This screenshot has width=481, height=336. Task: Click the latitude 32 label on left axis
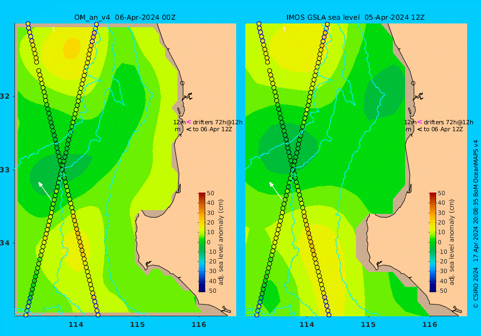coord(5,96)
